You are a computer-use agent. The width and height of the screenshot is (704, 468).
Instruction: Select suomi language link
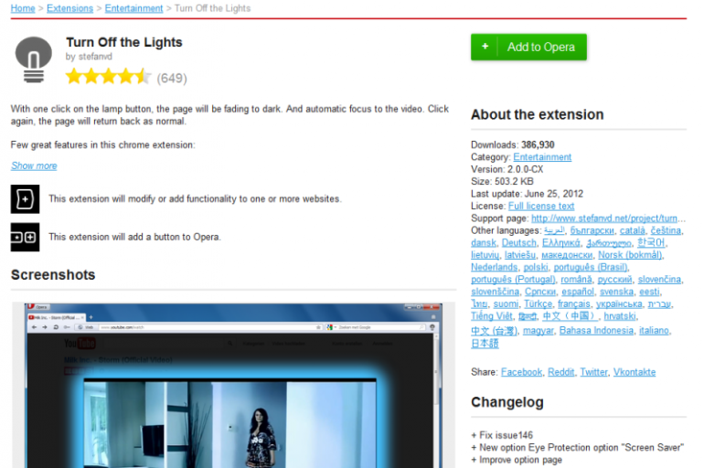[506, 303]
